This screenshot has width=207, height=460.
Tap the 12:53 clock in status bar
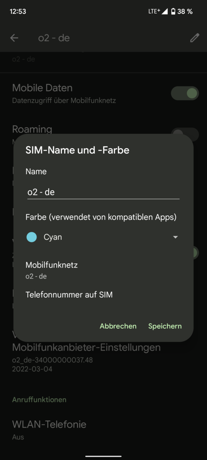tap(17, 12)
